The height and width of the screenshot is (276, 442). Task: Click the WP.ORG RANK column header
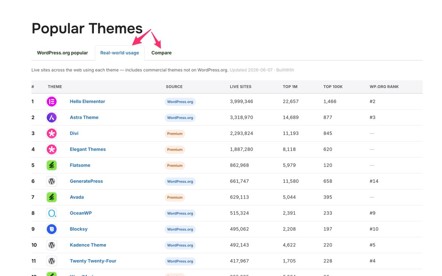tap(384, 87)
